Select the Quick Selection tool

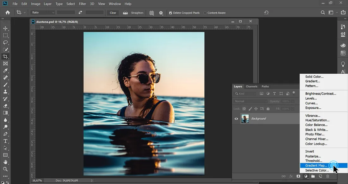pyautogui.click(x=5, y=49)
